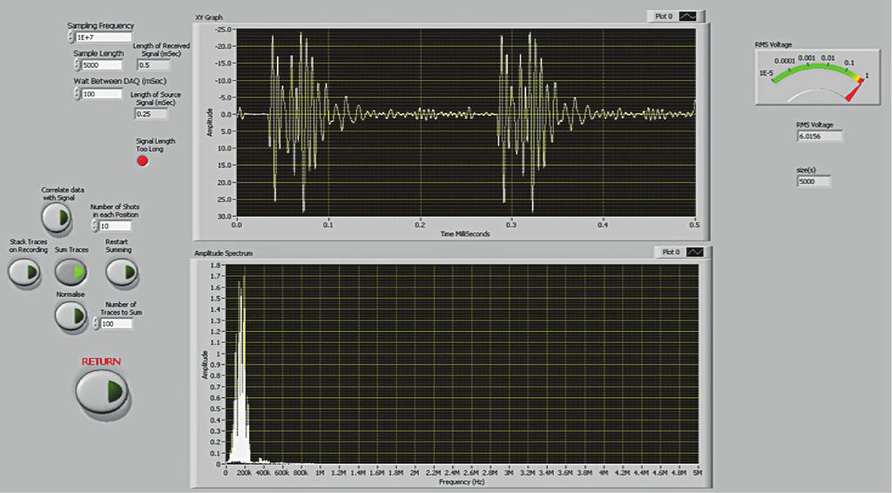Open Amplitude Spectrum Plot 0 legend icon
Viewport: 892px width, 493px height.
tap(694, 252)
